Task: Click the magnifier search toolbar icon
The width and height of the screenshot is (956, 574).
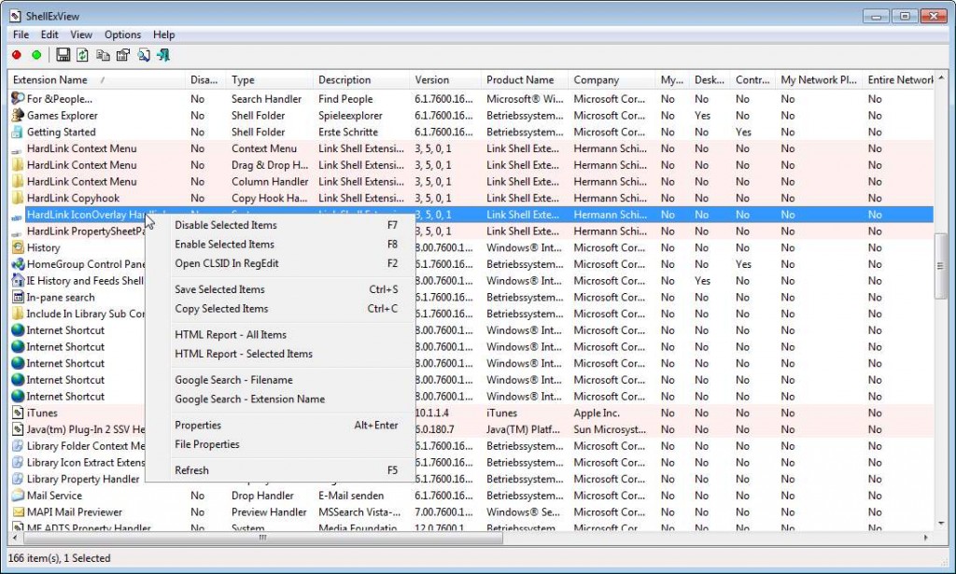Action: tap(144, 54)
